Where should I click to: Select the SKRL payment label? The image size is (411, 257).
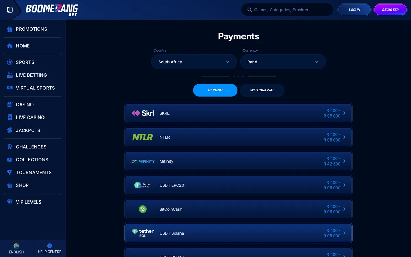point(164,113)
